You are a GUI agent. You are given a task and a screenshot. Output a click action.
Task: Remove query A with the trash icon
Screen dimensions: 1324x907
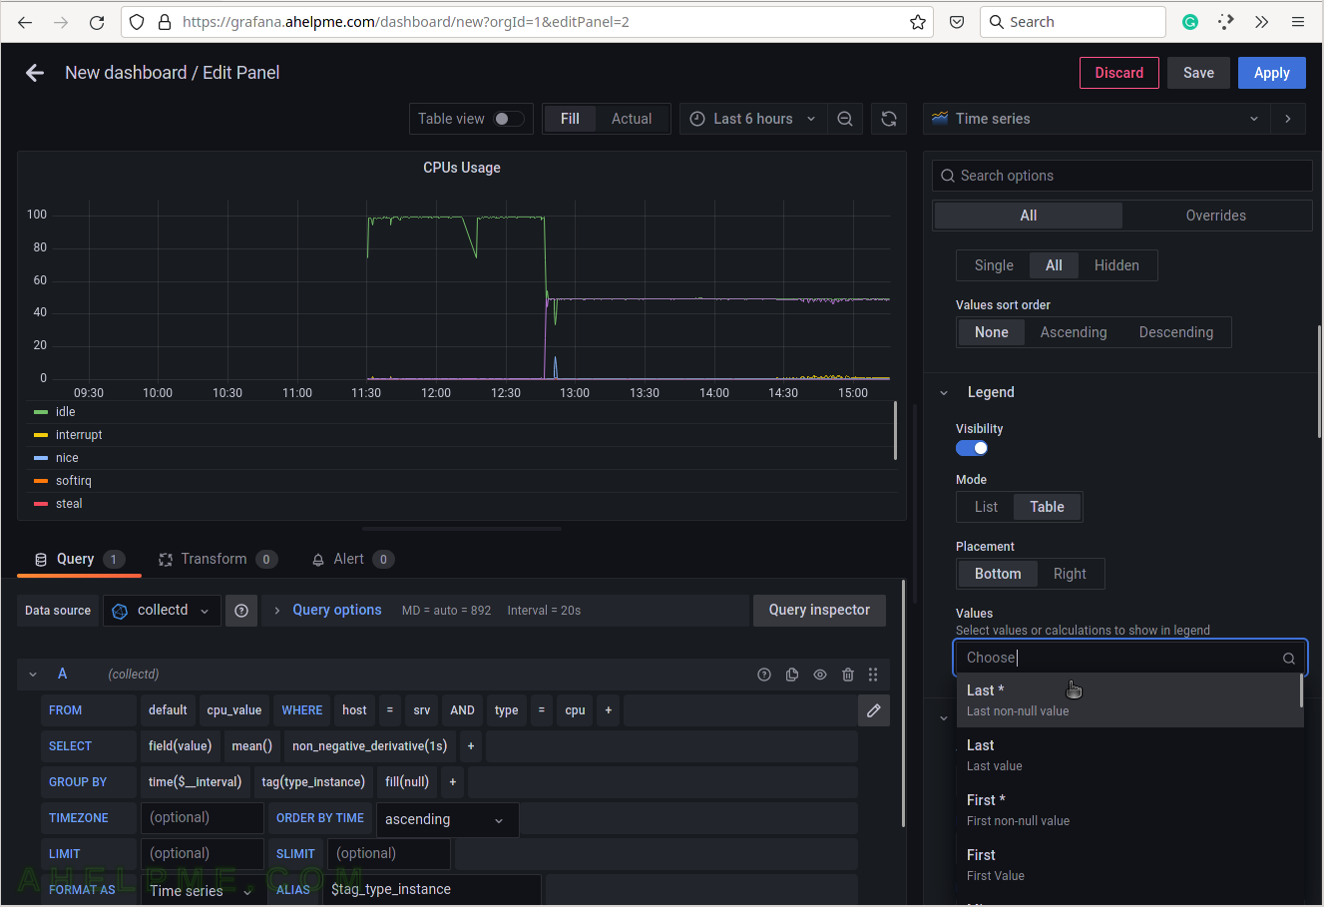[848, 675]
